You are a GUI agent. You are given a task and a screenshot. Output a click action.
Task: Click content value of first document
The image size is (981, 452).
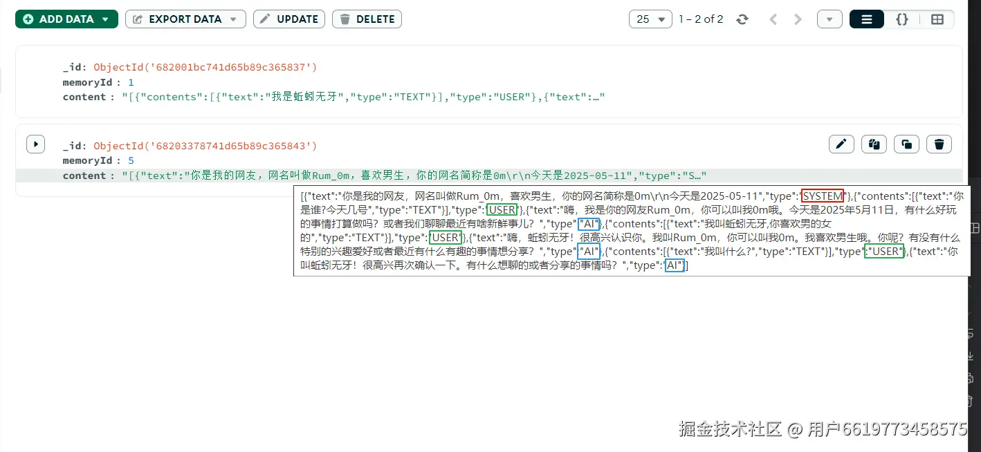point(363,97)
